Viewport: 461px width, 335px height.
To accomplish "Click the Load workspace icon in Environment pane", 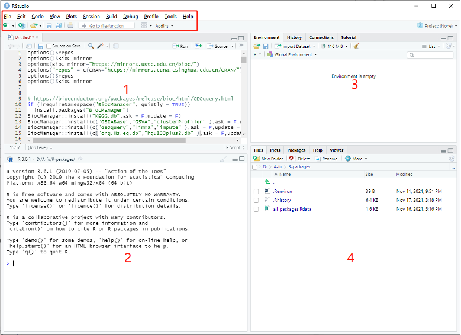I will [x=257, y=46].
